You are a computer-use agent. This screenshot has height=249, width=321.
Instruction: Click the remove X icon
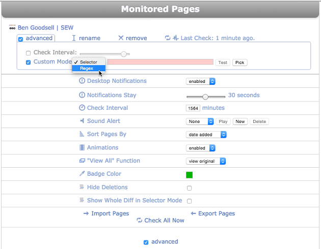(121, 38)
